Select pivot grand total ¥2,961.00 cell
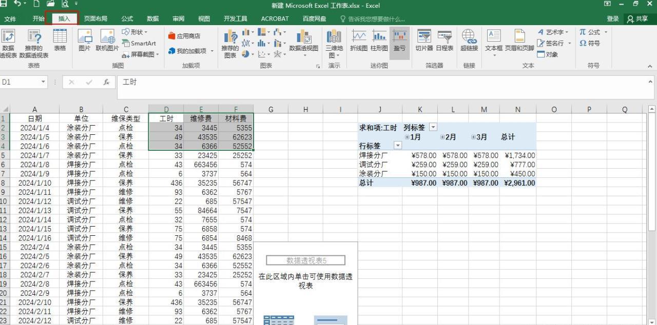This screenshot has width=657, height=325. click(x=518, y=183)
